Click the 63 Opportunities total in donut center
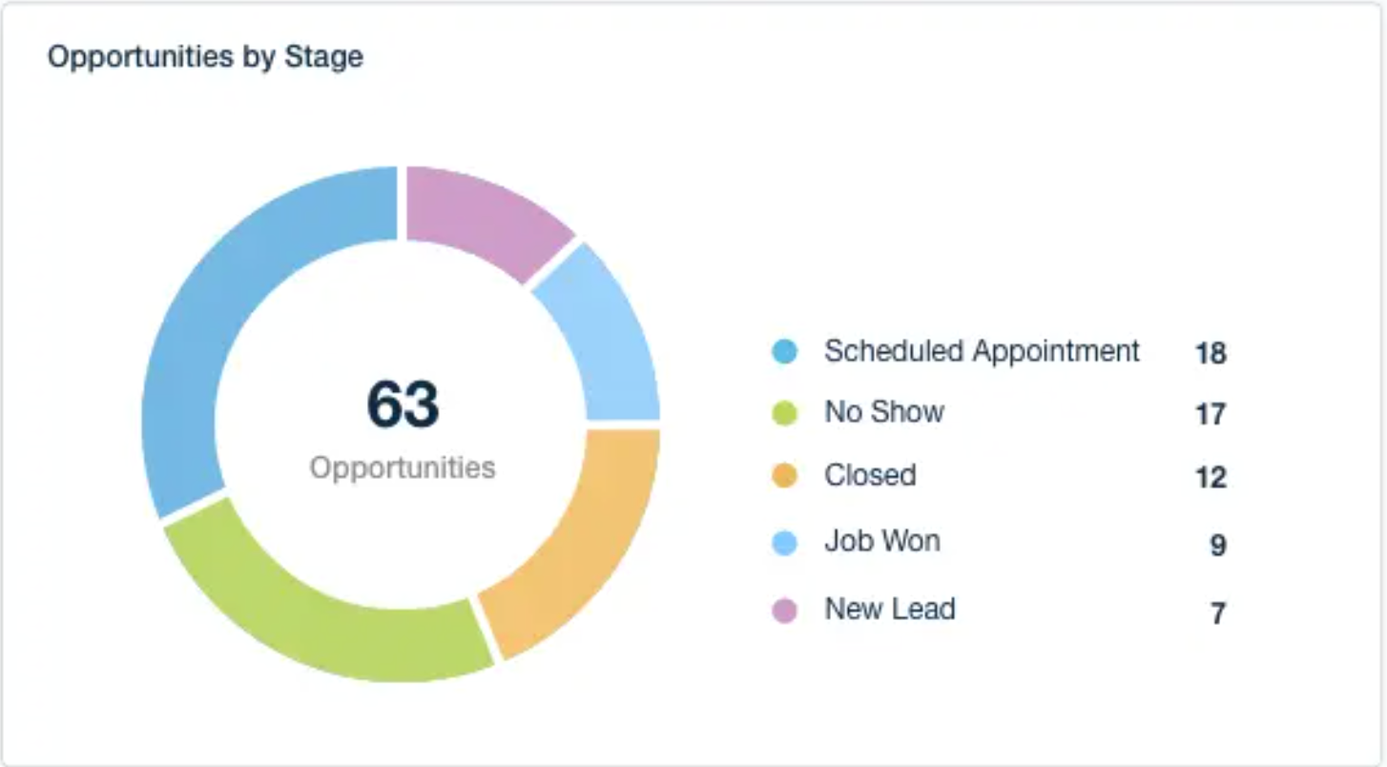 pyautogui.click(x=403, y=425)
